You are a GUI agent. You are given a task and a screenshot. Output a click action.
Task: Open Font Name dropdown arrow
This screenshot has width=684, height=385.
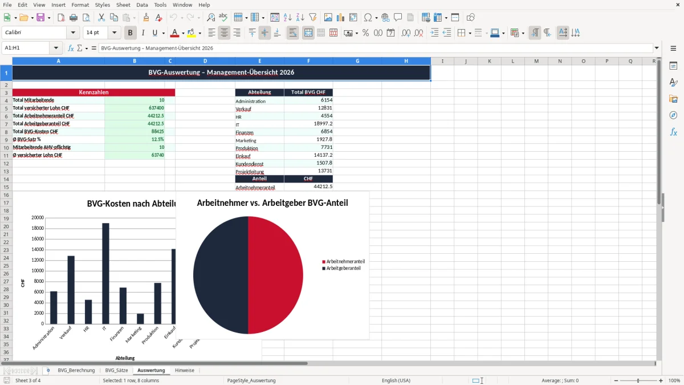pos(73,33)
